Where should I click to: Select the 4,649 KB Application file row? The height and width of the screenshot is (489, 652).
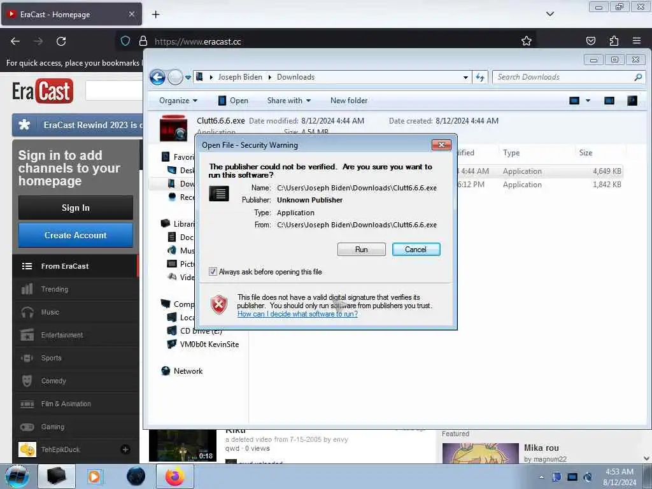tap(540, 171)
